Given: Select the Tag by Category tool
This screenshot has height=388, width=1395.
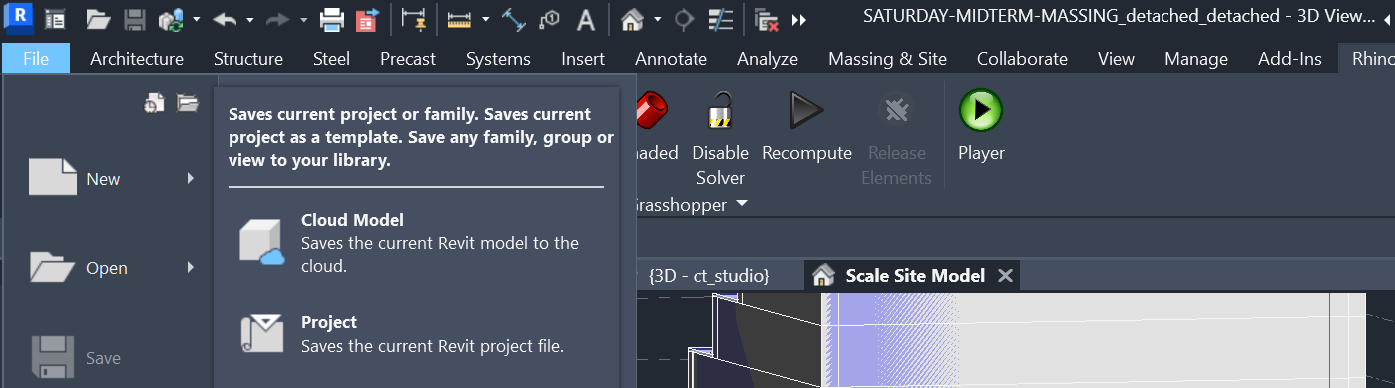Looking at the screenshot, I should (549, 19).
